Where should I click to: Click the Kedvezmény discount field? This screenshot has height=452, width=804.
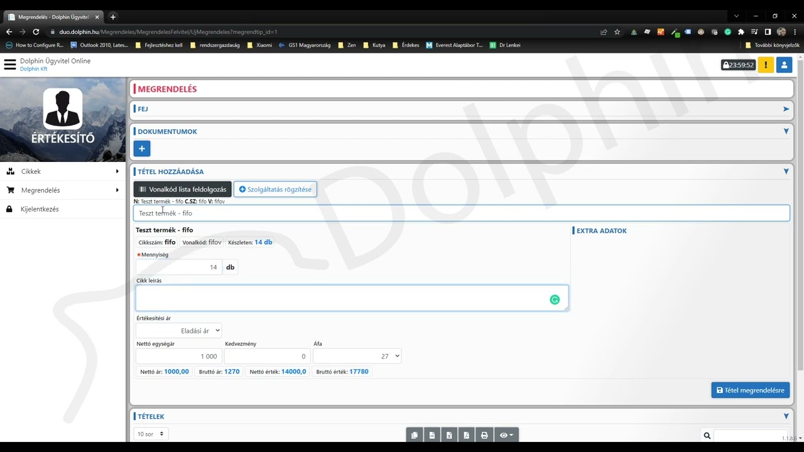click(x=268, y=357)
